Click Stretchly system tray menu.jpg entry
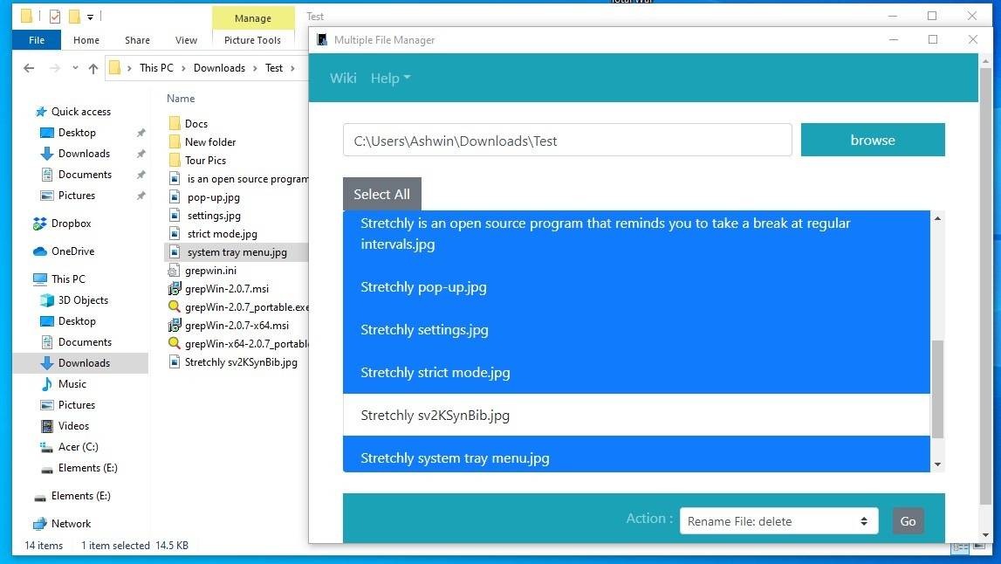1001x564 pixels. [636, 455]
